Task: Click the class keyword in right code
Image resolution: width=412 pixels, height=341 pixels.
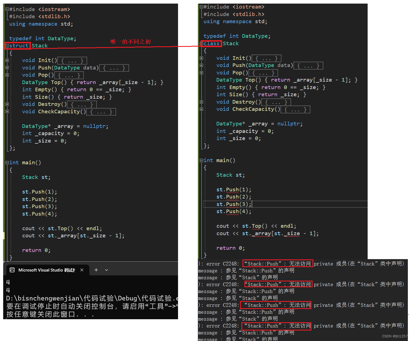Action: click(x=211, y=44)
